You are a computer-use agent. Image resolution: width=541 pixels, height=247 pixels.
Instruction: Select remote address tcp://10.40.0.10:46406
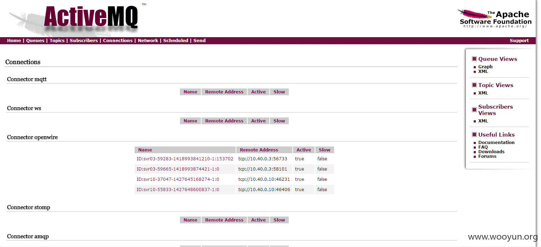tap(264, 190)
